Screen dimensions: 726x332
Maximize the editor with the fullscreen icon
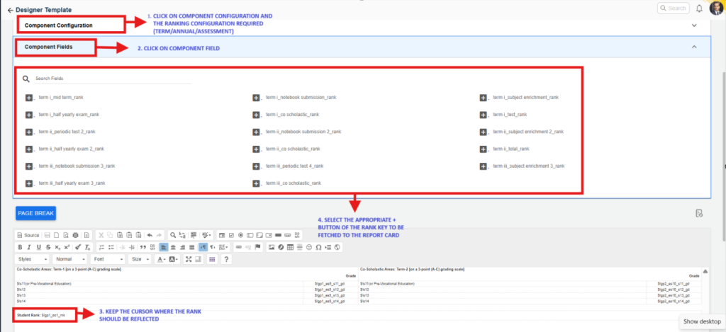pyautogui.click(x=189, y=260)
